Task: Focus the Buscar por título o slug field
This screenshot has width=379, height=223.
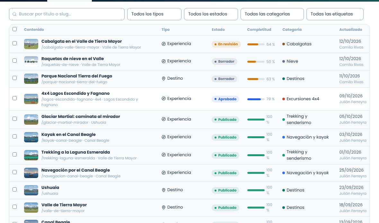Action: [x=67, y=14]
